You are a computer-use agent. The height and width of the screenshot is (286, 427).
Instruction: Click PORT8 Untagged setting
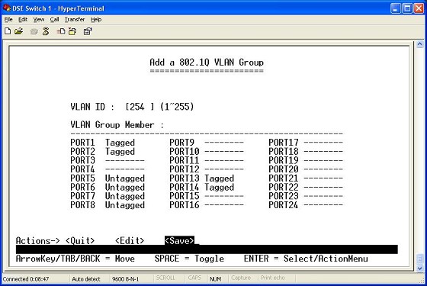point(125,205)
